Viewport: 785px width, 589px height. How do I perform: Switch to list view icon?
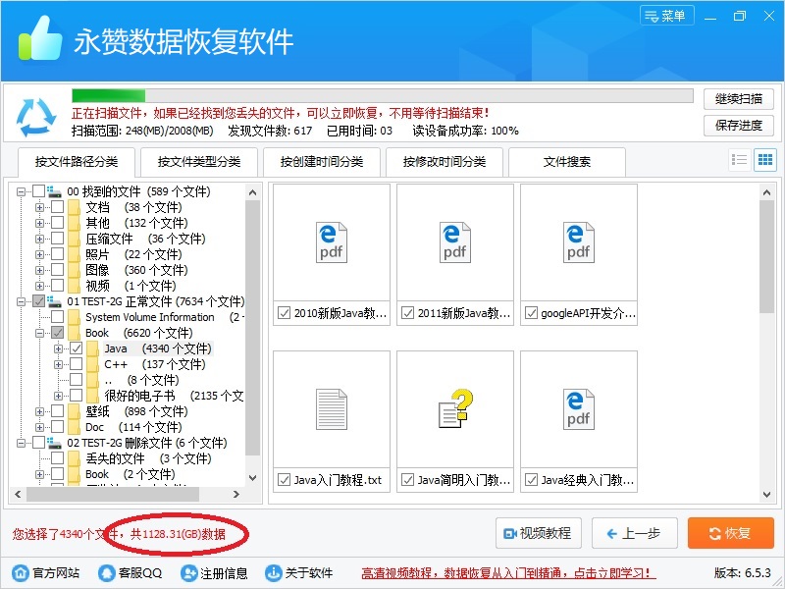[740, 160]
